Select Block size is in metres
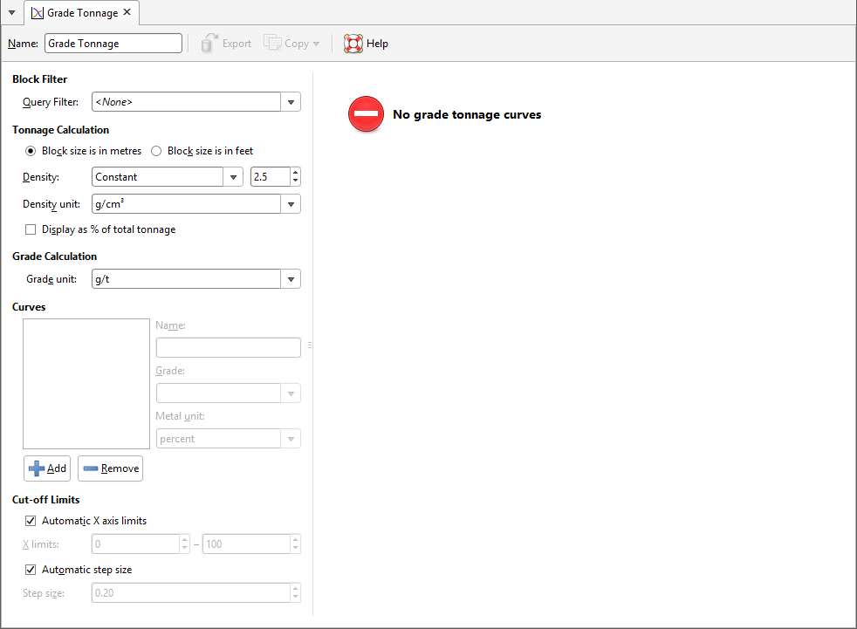Image resolution: width=857 pixels, height=629 pixels. [x=31, y=151]
